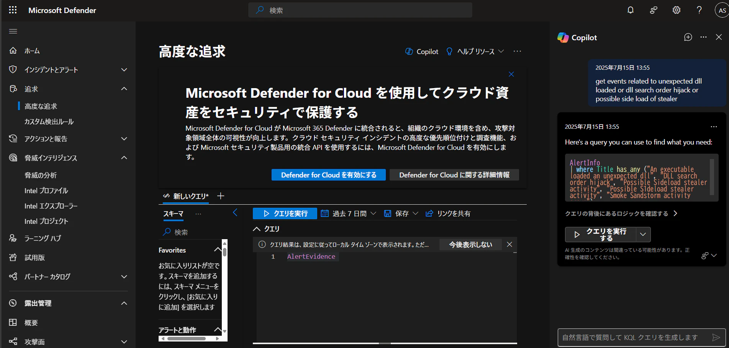
Task: Collapse Exposure management section
Action: click(124, 303)
